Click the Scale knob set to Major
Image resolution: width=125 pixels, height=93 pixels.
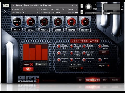coord(100,47)
